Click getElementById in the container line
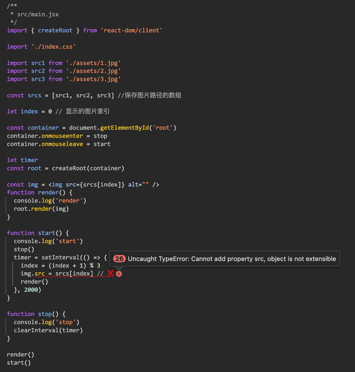 (124, 128)
